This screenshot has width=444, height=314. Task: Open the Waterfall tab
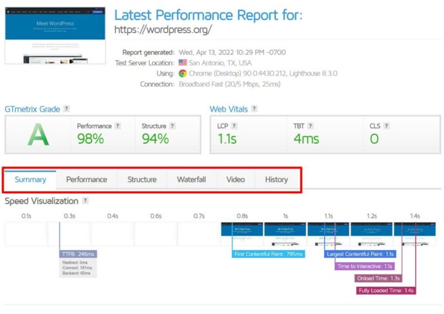pos(192,180)
